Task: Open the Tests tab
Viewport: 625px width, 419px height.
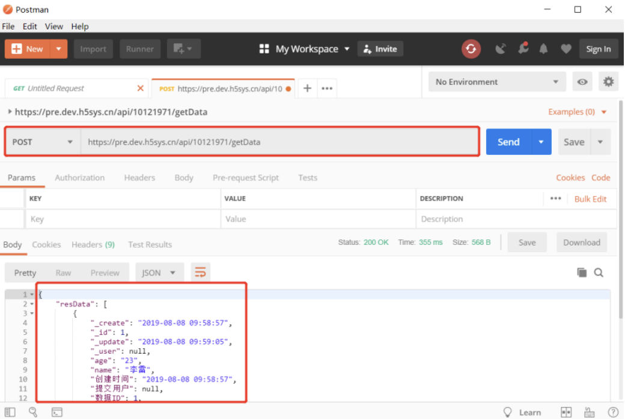Action: point(308,178)
